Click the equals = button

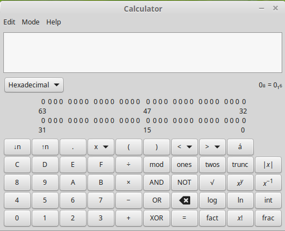(x=185, y=218)
